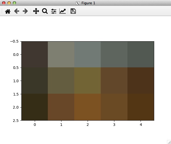Toggle the Zoom to rectangle magnifier tool
The width and height of the screenshot is (171, 144).
click(x=45, y=11)
